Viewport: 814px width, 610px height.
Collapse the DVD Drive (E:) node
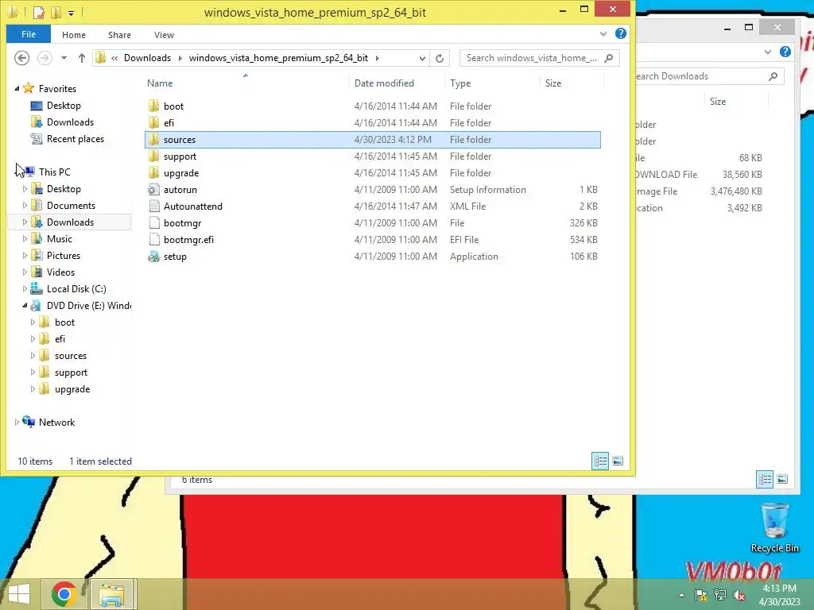25,306
